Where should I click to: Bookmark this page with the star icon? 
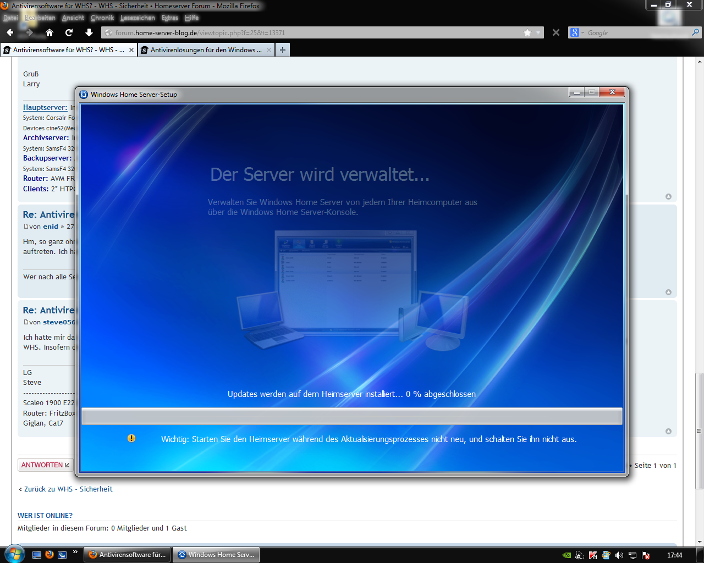[x=527, y=32]
